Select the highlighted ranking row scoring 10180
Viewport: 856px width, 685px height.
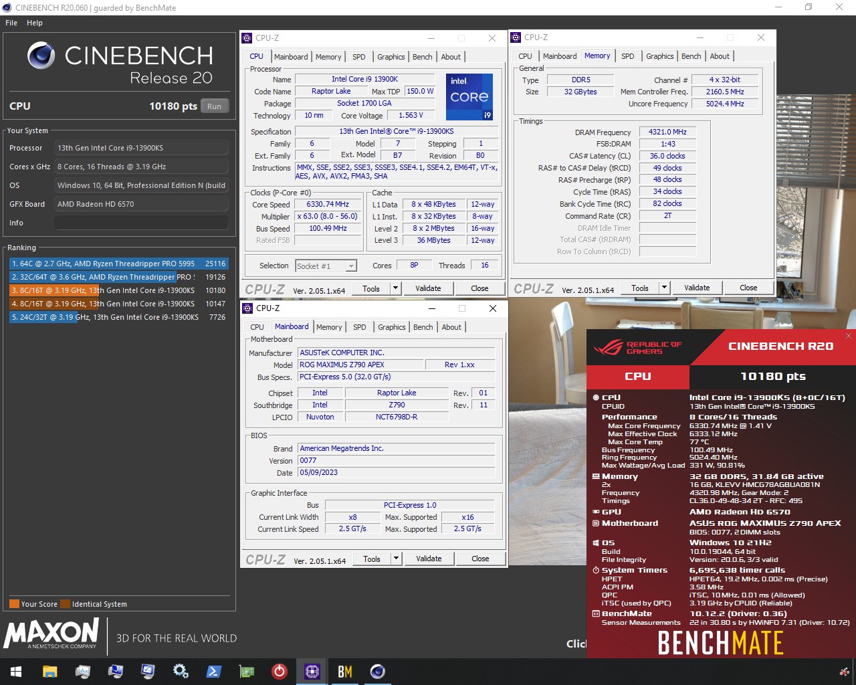(x=118, y=290)
